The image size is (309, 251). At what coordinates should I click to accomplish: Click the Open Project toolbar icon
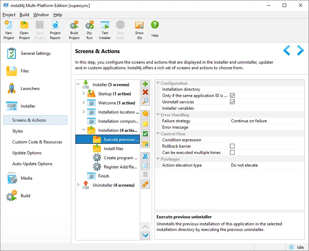pos(24,30)
